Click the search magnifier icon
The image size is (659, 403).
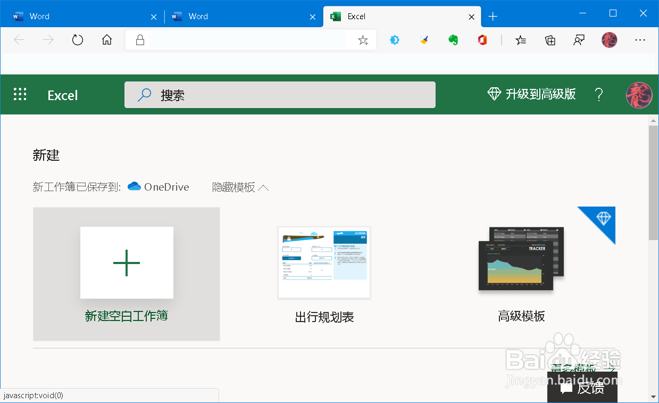pyautogui.click(x=144, y=95)
